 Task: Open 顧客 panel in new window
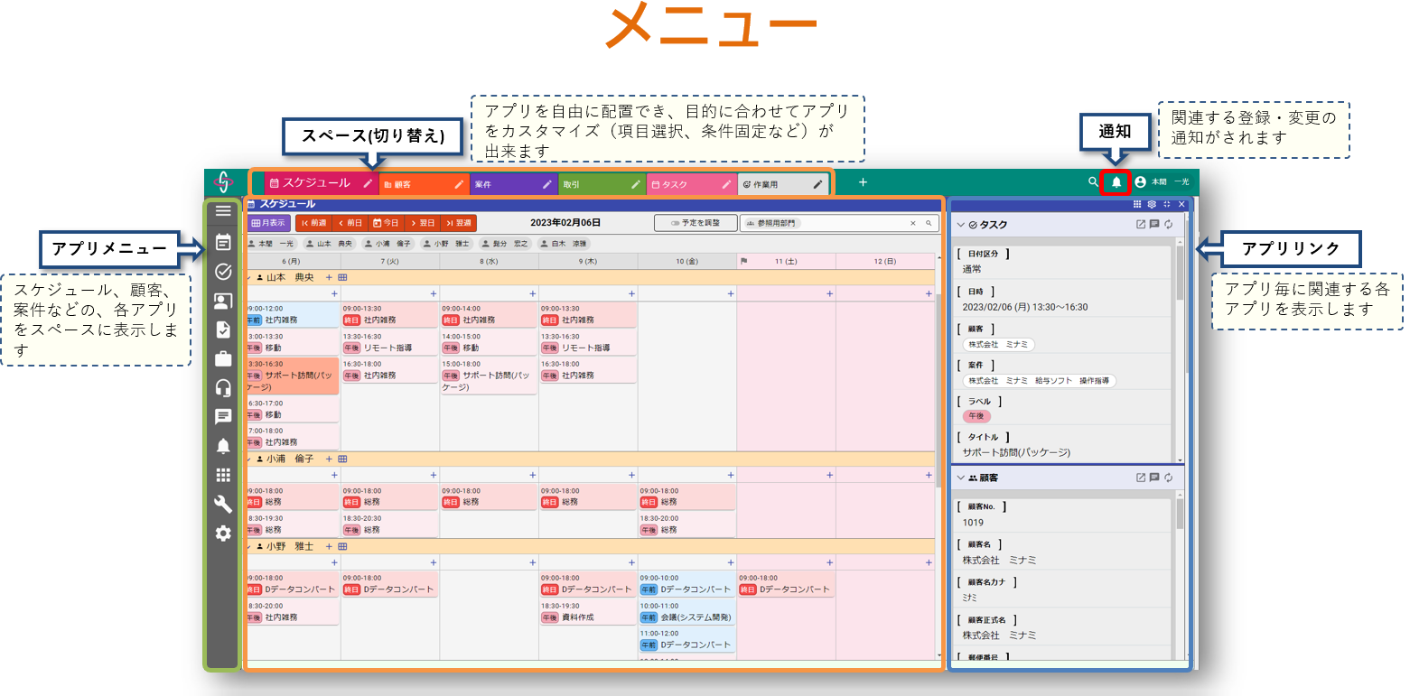[x=1141, y=478]
